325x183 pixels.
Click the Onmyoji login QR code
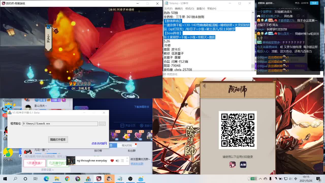point(238,130)
